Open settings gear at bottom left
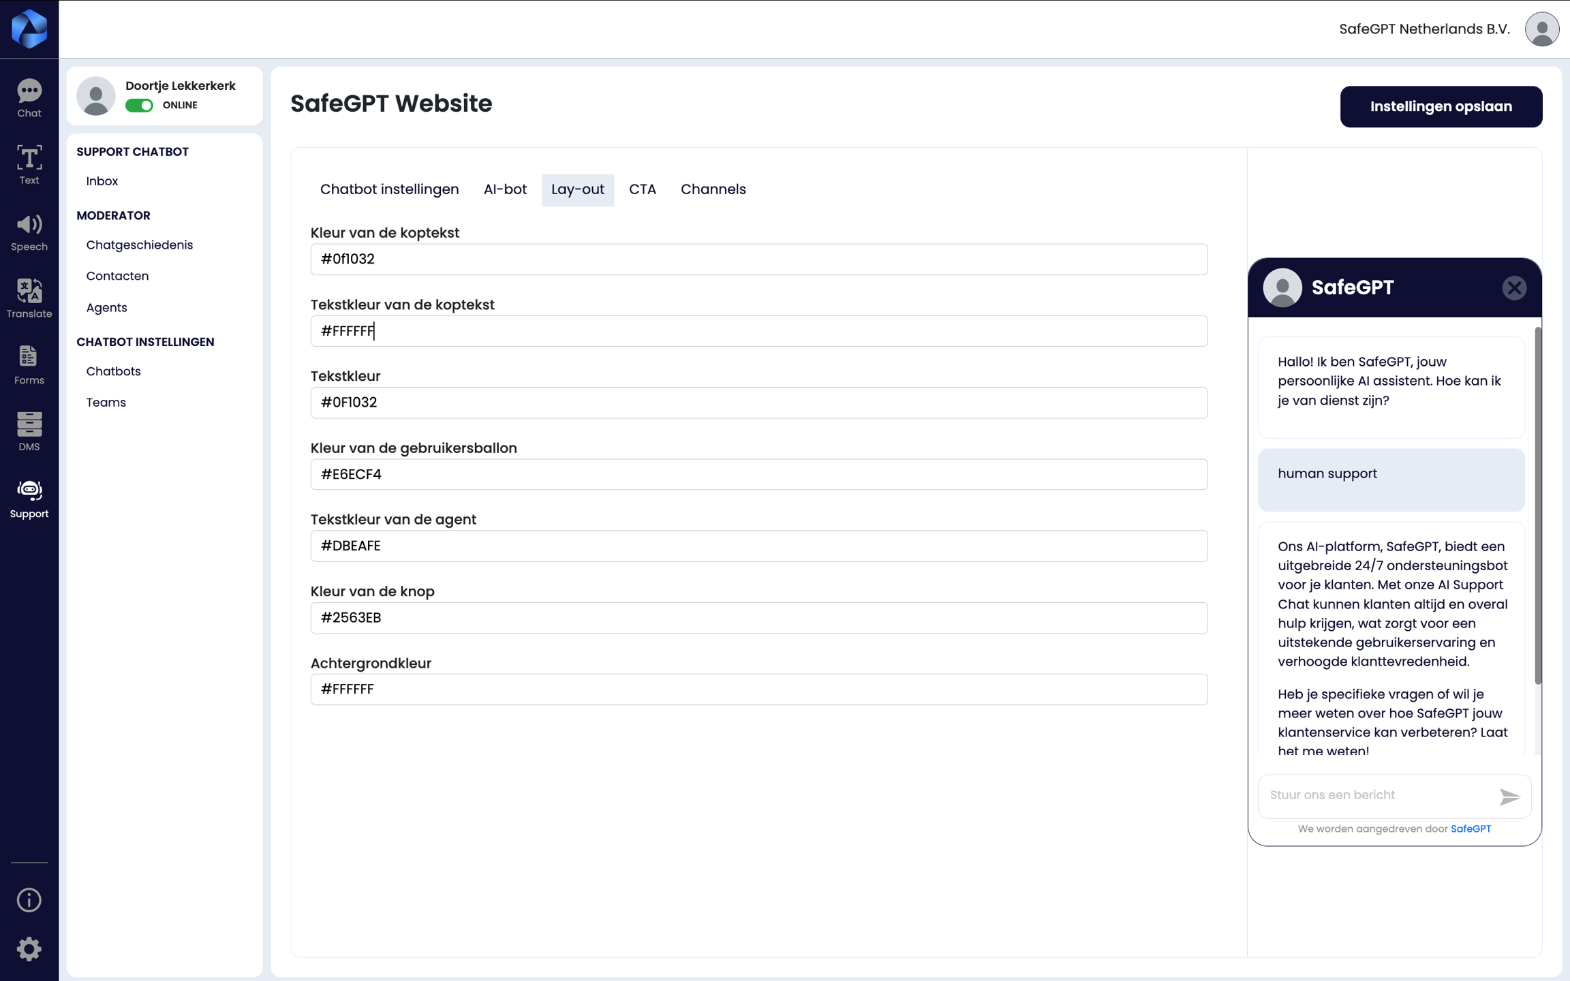 click(x=29, y=948)
